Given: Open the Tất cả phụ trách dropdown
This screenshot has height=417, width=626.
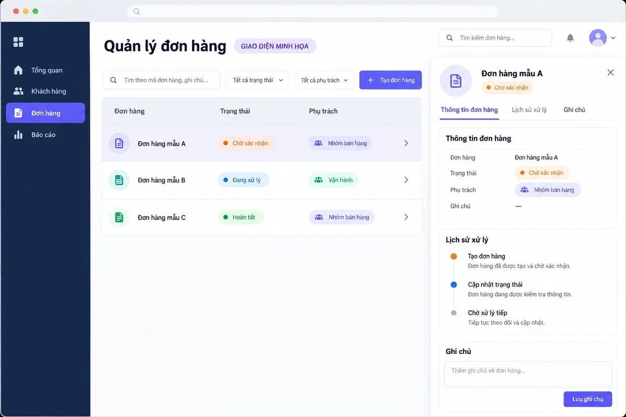Looking at the screenshot, I should coord(324,80).
